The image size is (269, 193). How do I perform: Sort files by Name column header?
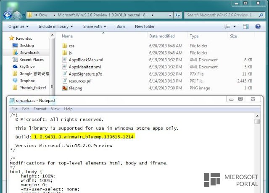[x=67, y=36]
